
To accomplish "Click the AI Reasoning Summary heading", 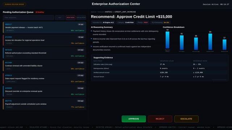I will point(102,27).
